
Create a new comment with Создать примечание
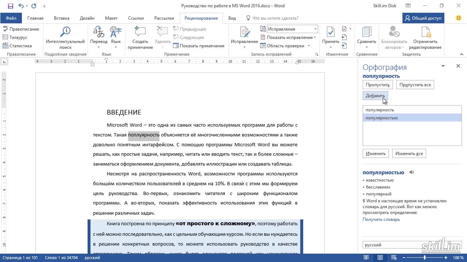click(x=140, y=38)
